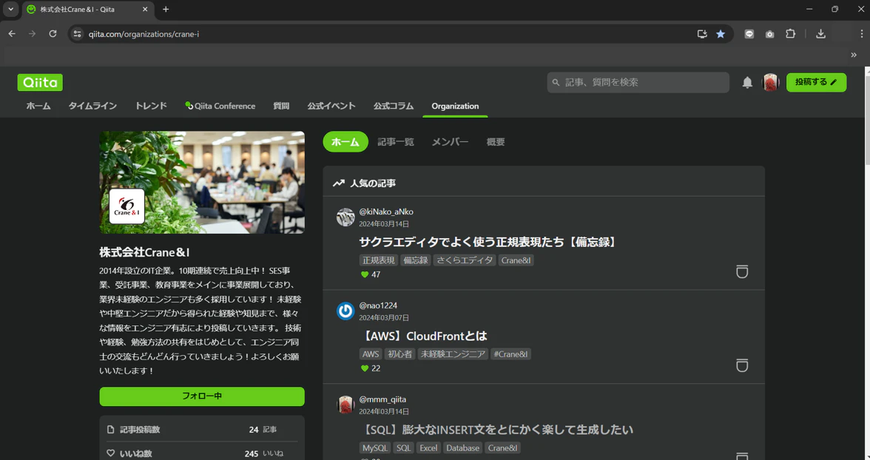Open the サクラエディタでよく使う正規表現たち article
Screen dimensions: 870x460
point(489,242)
